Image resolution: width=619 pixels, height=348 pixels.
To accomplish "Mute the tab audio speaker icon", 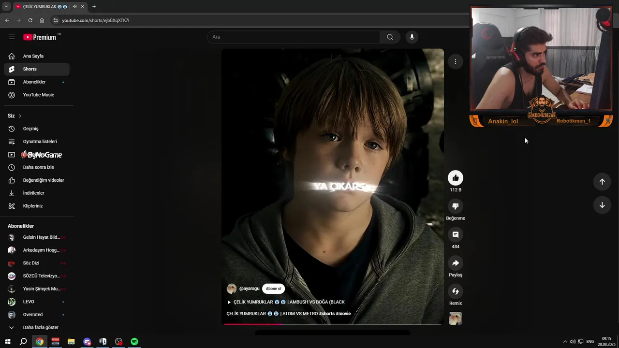I will pos(74,7).
